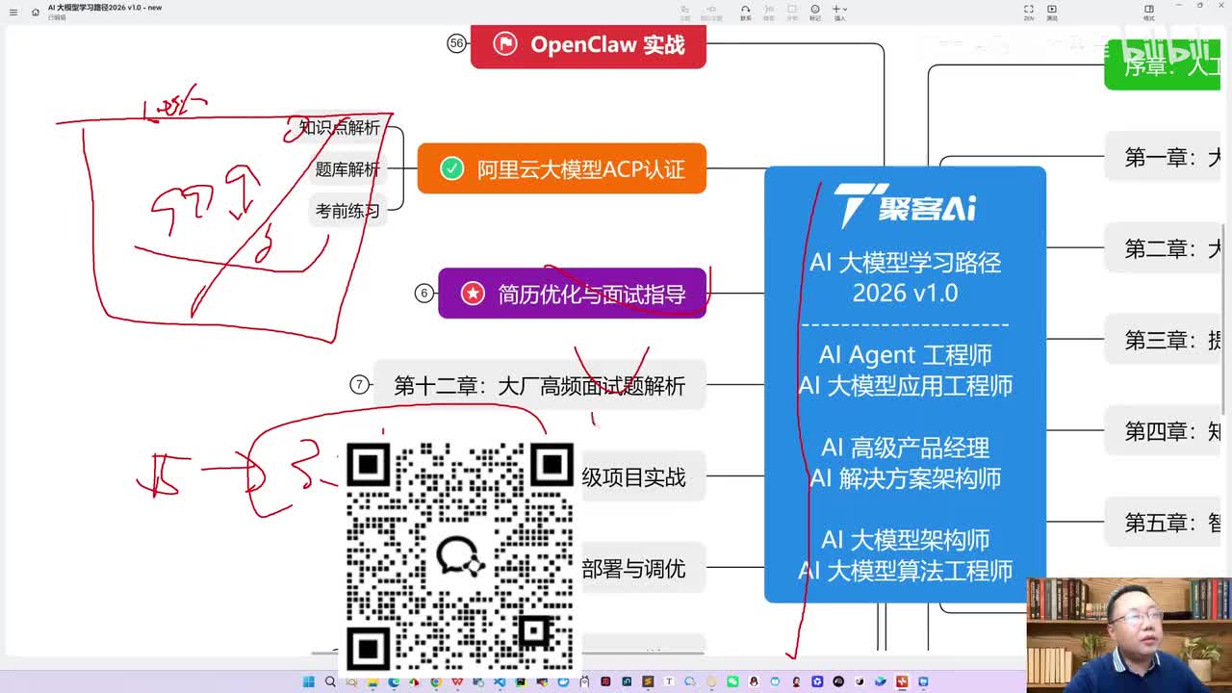
Task: Select the 题库解析 subtopic
Action: [x=347, y=169]
